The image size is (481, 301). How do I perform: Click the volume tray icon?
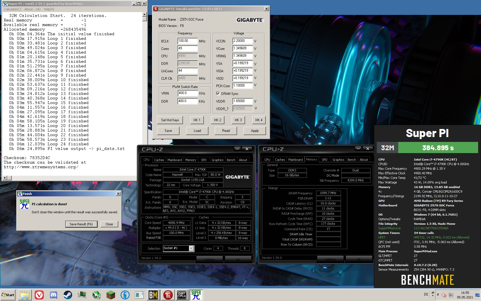444,295
